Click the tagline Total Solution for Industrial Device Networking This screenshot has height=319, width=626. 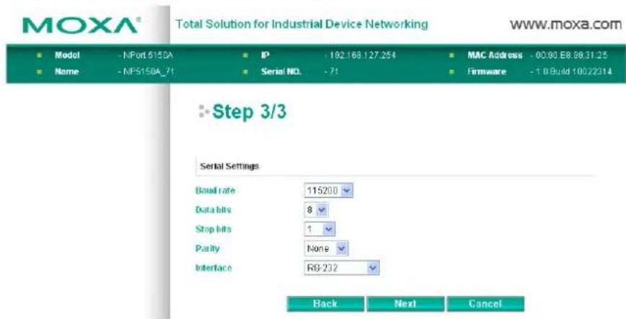[302, 25]
